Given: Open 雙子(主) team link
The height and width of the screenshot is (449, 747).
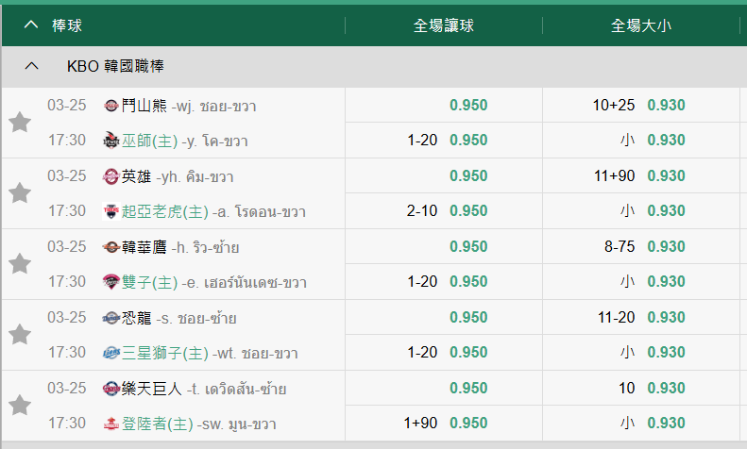Looking at the screenshot, I should point(149,282).
